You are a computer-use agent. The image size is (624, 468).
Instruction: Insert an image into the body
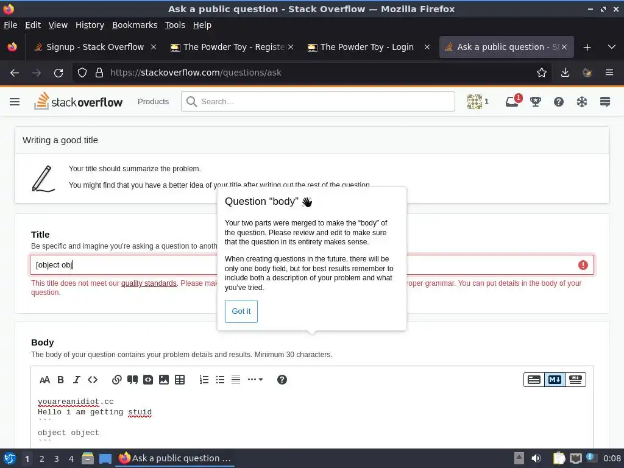164,380
